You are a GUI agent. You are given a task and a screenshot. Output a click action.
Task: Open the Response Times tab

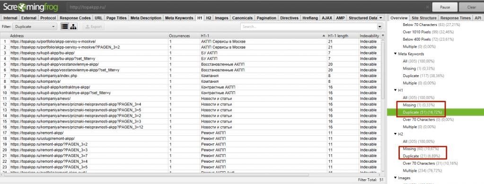pos(456,18)
